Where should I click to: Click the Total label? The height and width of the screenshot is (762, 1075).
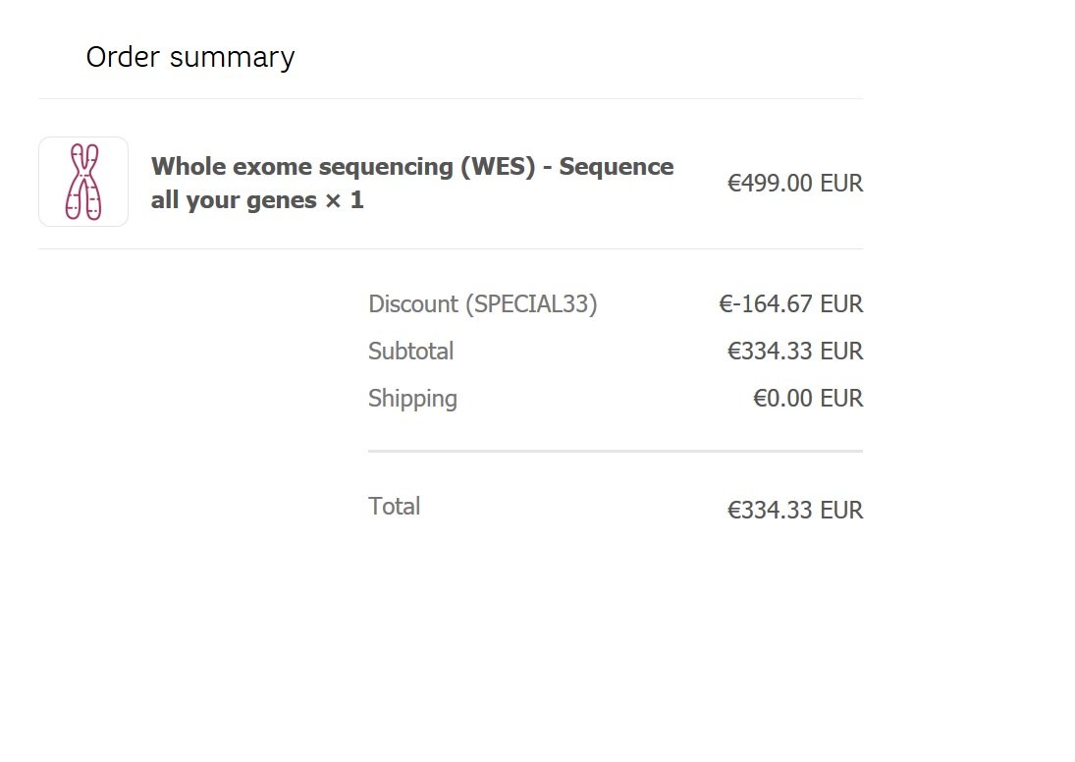pos(394,507)
